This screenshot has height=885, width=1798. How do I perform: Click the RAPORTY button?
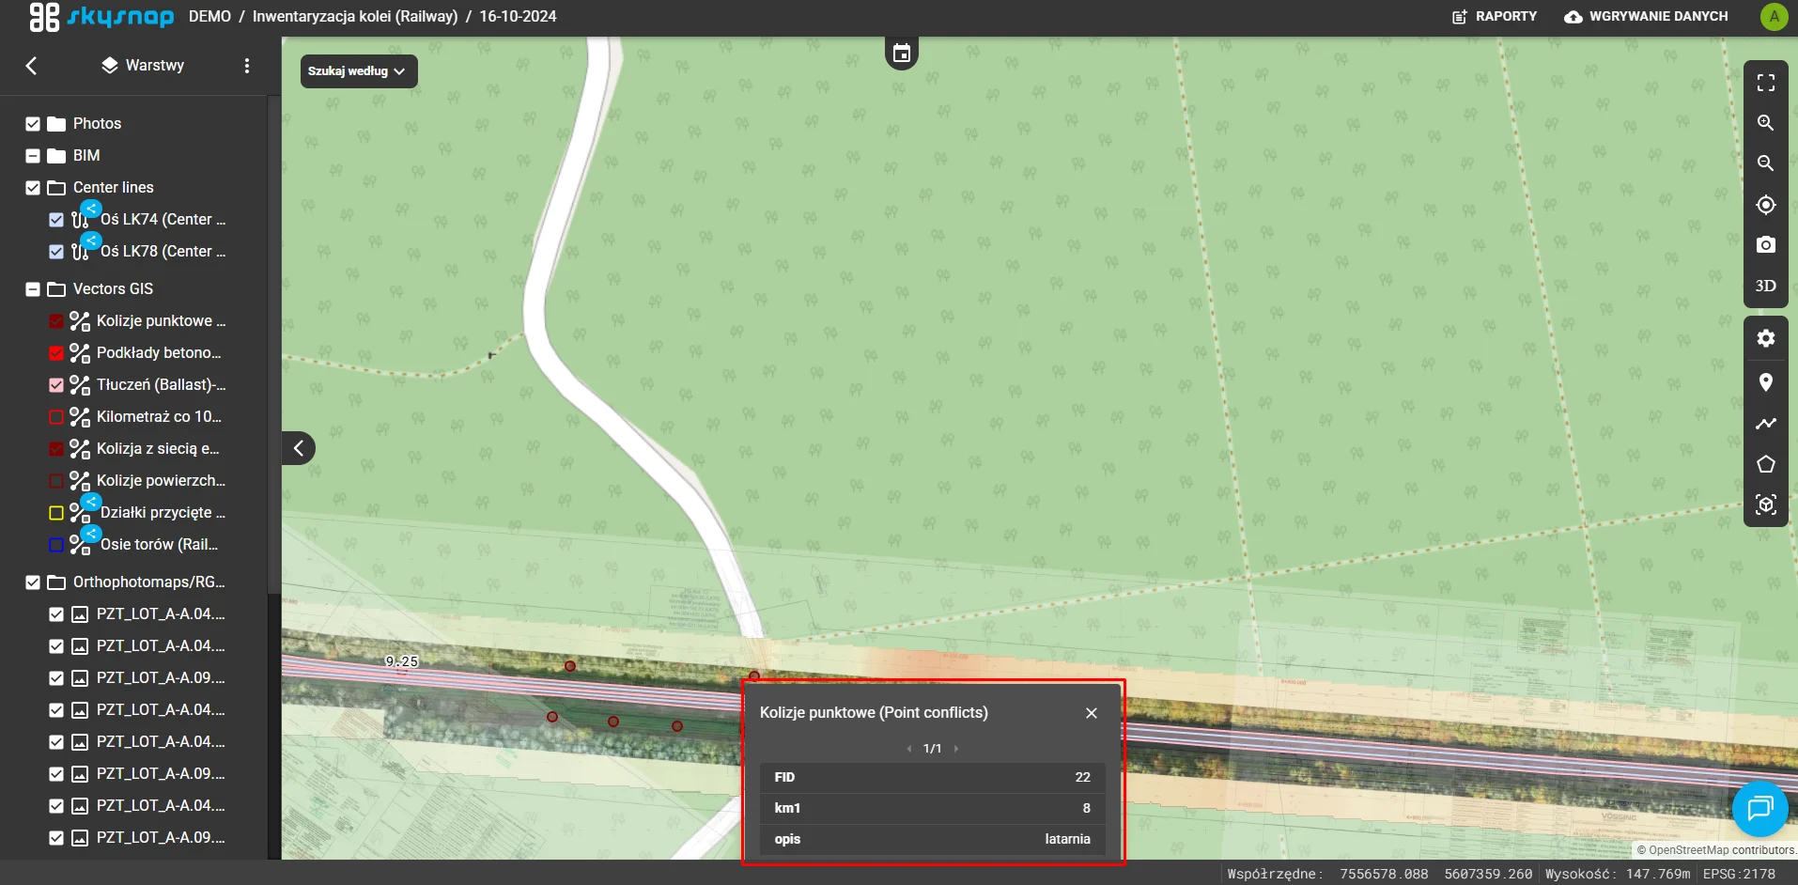[1495, 16]
